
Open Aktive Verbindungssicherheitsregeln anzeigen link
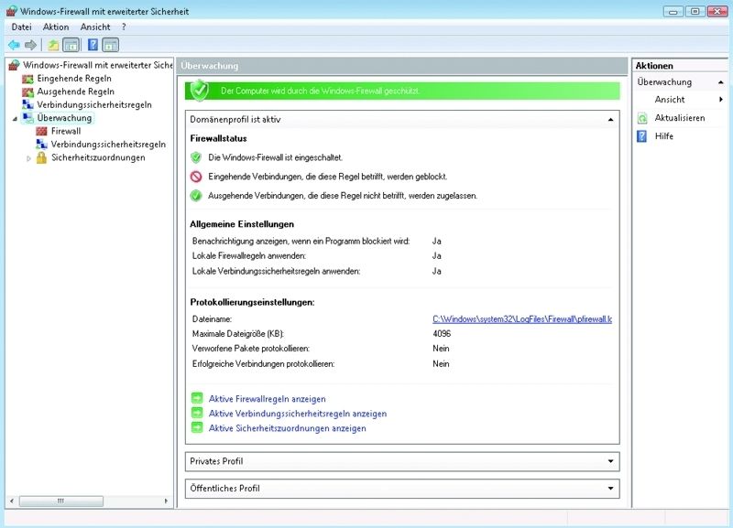[x=298, y=414]
